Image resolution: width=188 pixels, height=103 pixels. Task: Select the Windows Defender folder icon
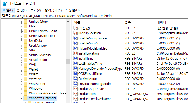point(26,98)
